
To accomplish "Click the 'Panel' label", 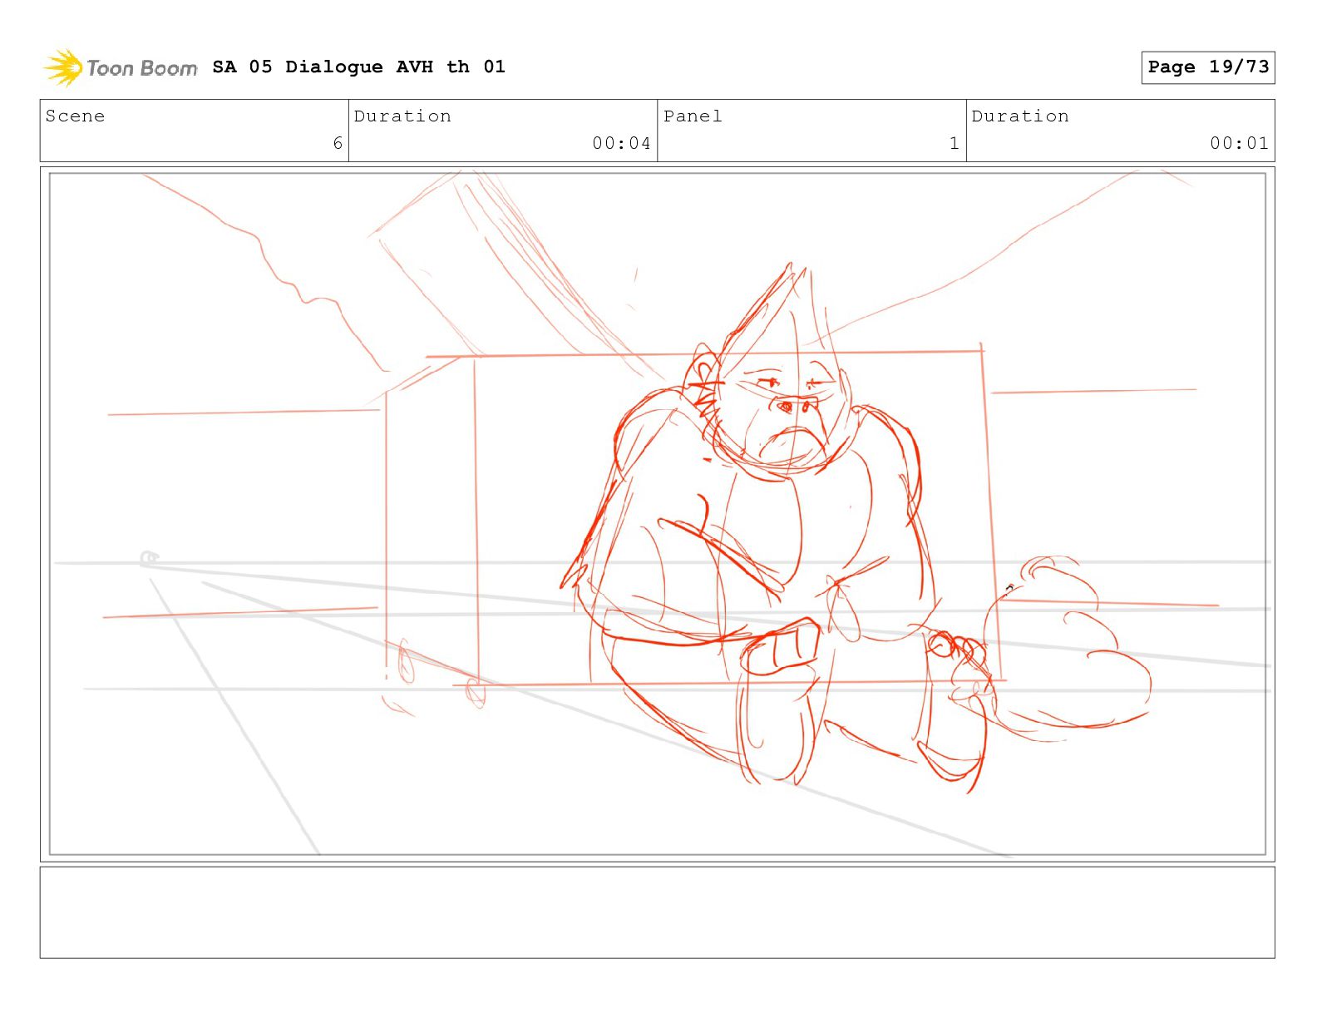I will click(x=693, y=116).
